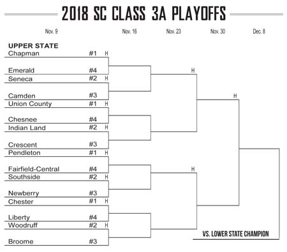Select the Crescent team entry
This screenshot has width=287, height=252.
[22, 145]
